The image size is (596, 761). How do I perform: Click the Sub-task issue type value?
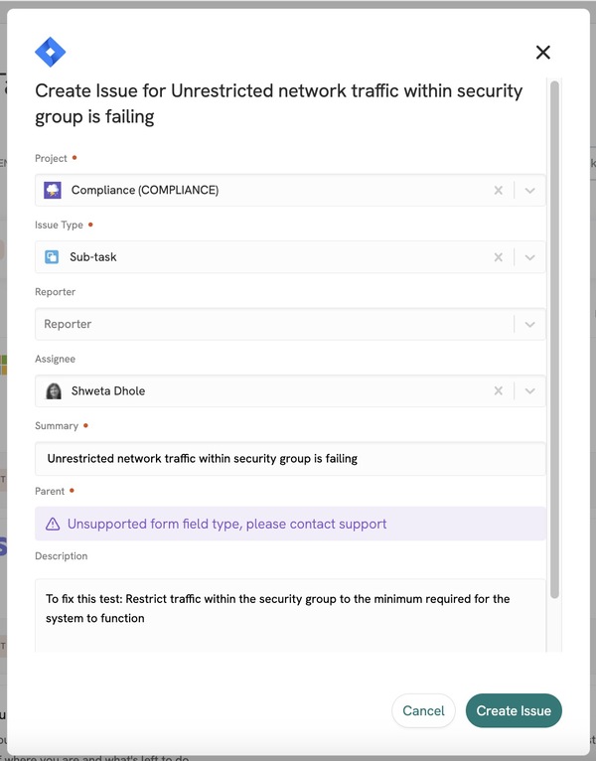(x=93, y=256)
